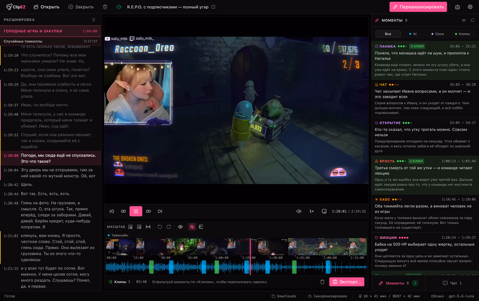
Task: Click the Экспорт button
Action: click(x=347, y=282)
